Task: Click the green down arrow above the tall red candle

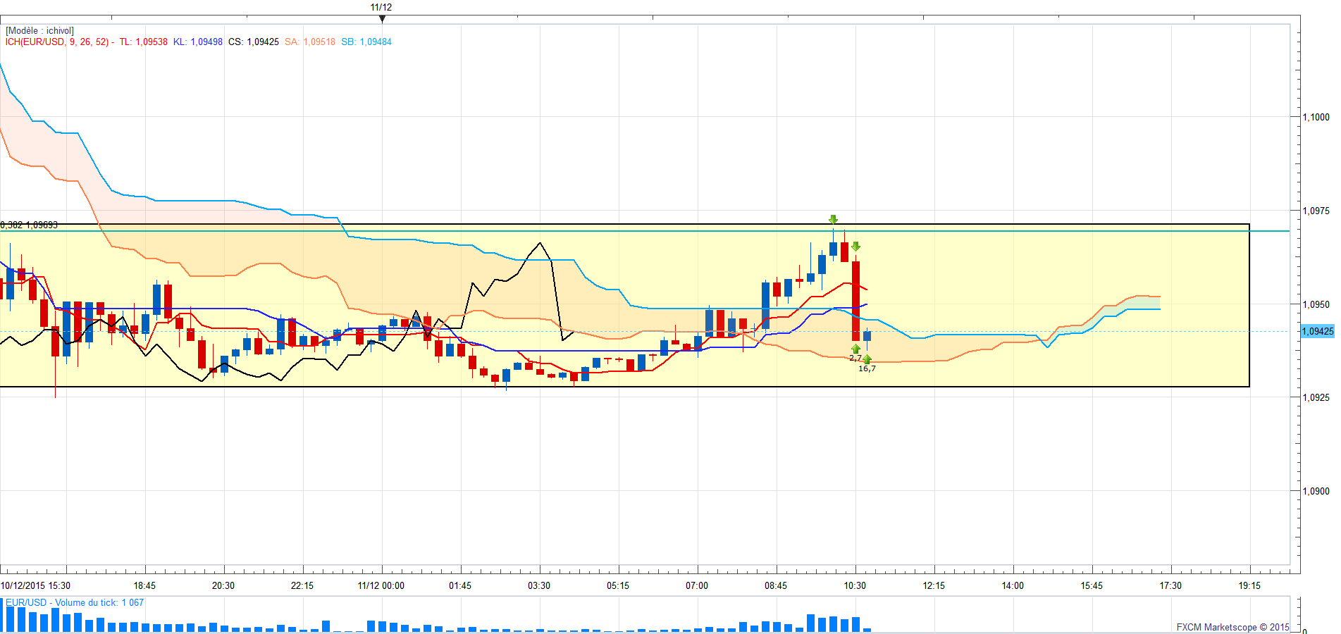Action: 855,247
